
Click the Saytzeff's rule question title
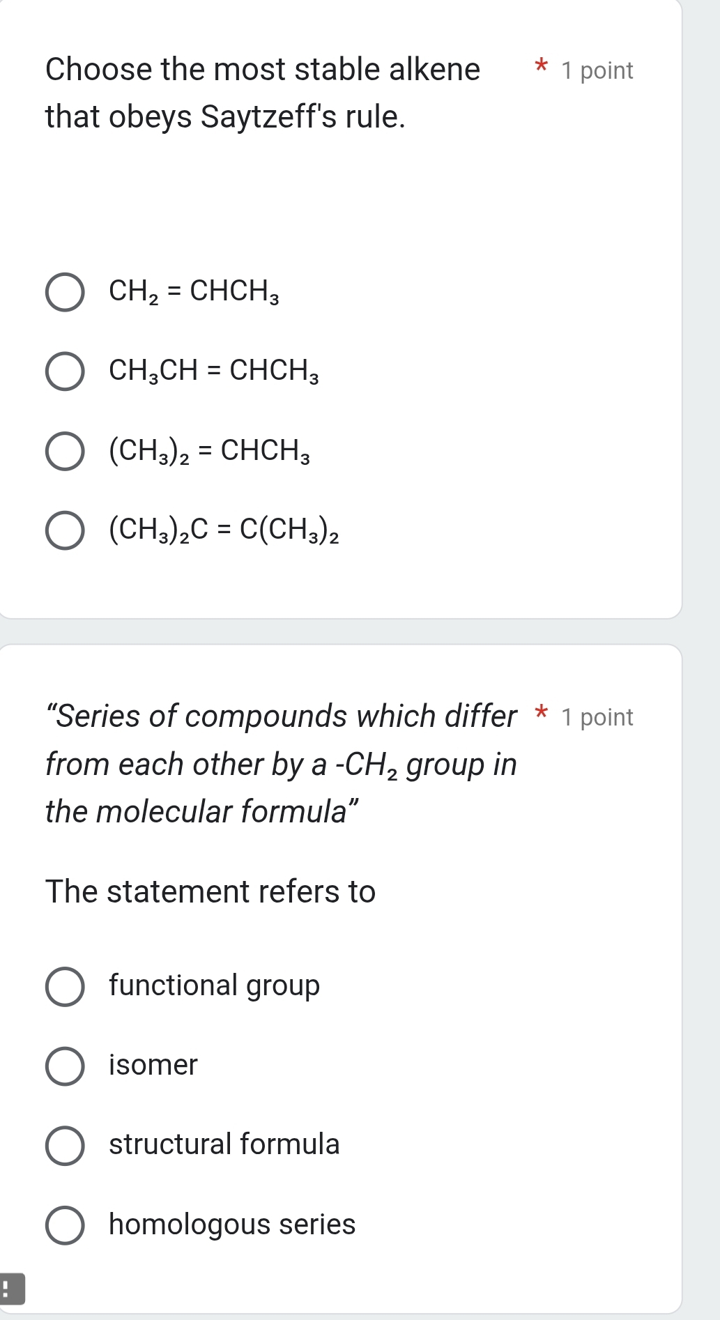coord(262,93)
